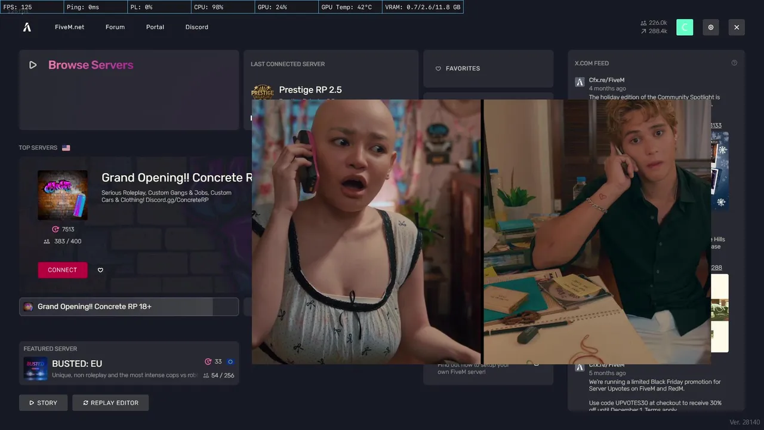Open the BUSTED: EU featured server thumbnail
The image size is (764, 430).
(x=35, y=368)
